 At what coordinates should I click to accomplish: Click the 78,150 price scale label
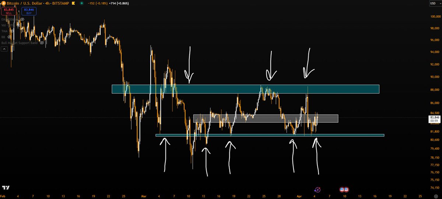[434, 158]
